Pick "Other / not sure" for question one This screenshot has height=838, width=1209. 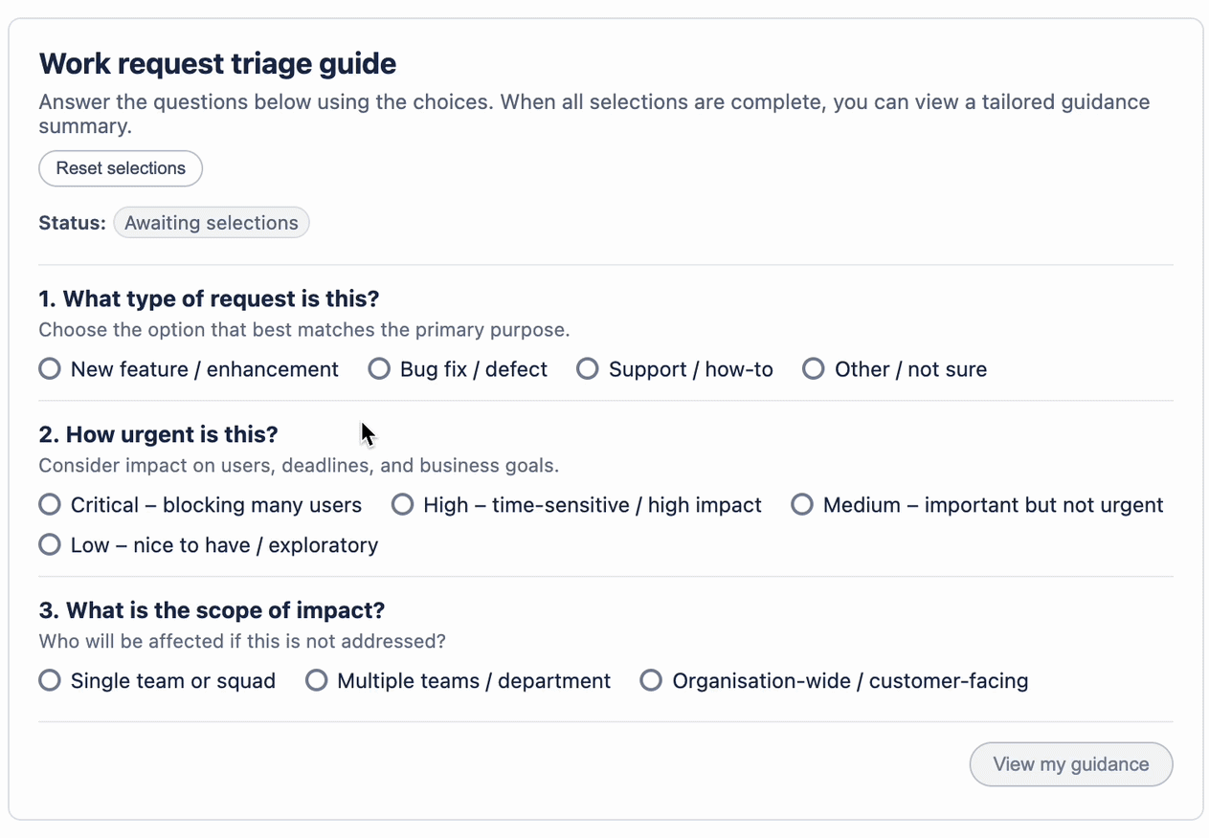coord(813,368)
